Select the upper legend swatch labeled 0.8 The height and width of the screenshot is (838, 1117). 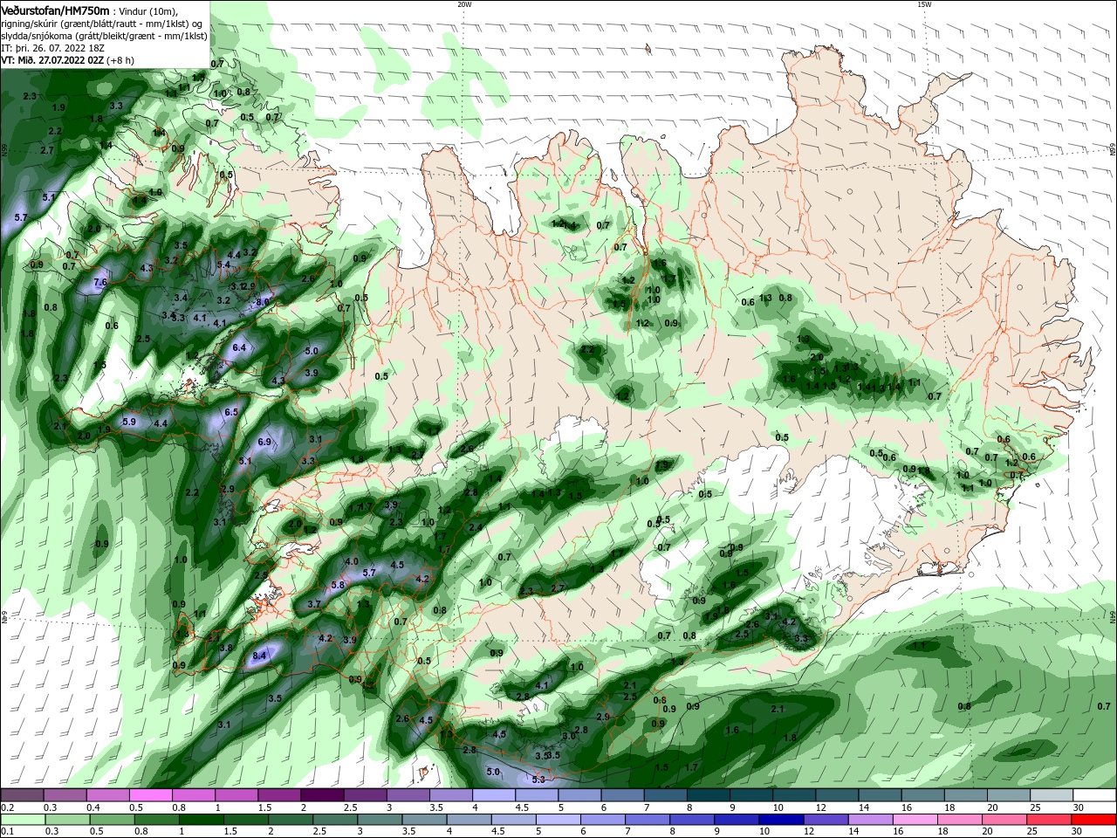[193, 795]
